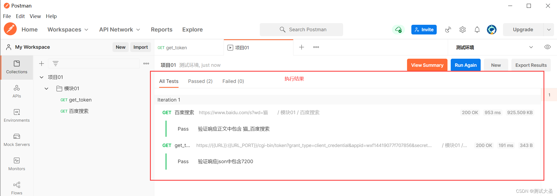Screen dimensions: 557x196
Task: Collapse the 模块01 folder chevron
Action: click(x=46, y=89)
